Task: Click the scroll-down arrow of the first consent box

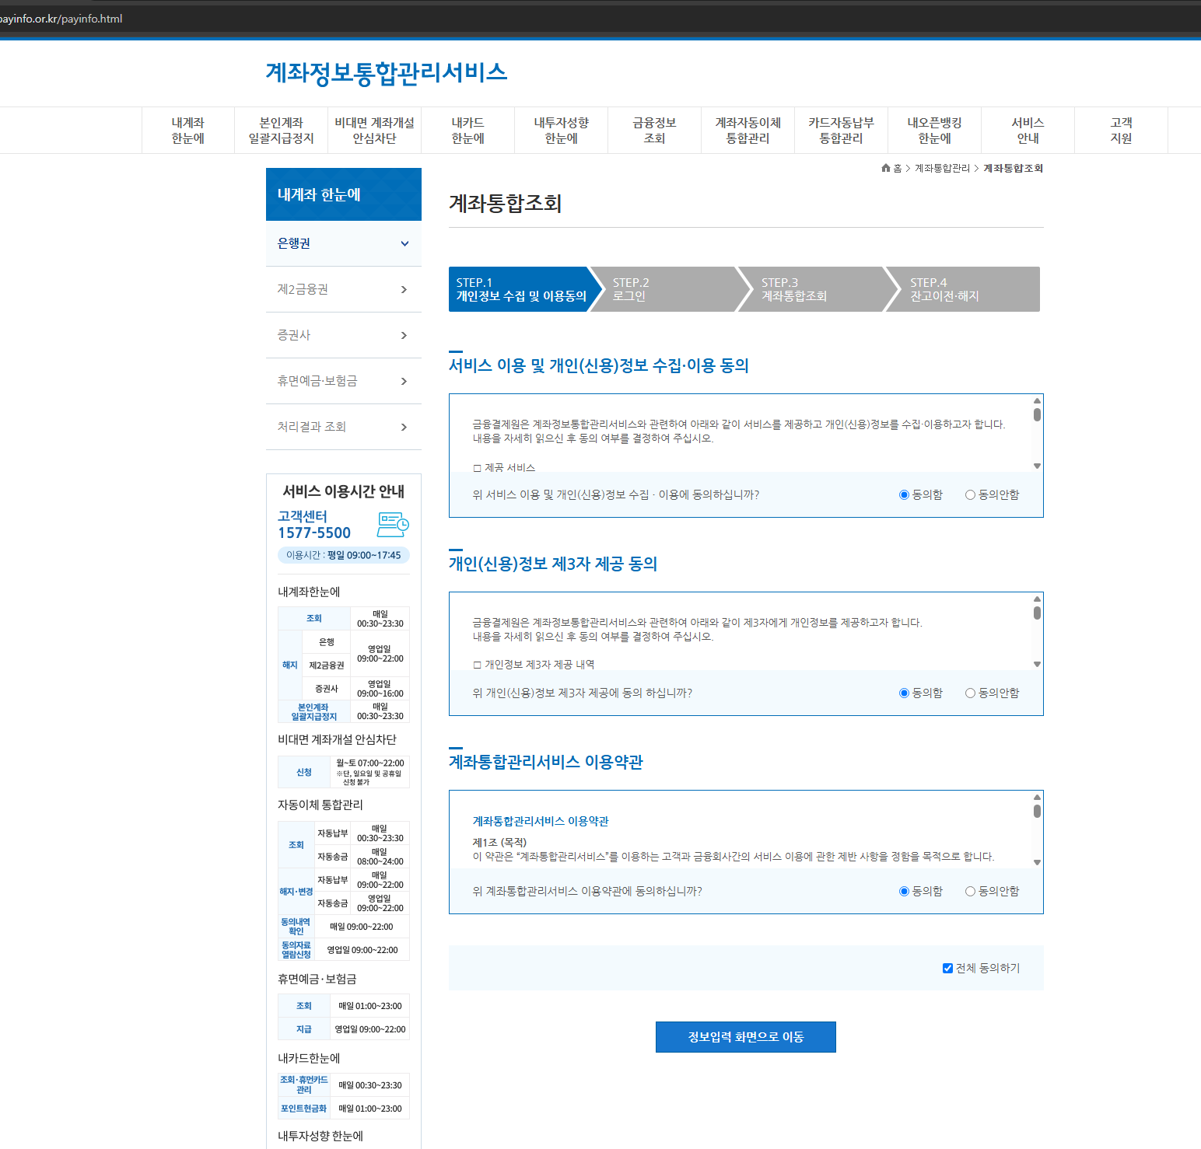Action: click(x=1035, y=466)
